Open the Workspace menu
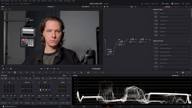The width and height of the screenshot is (192, 108). point(67,1)
